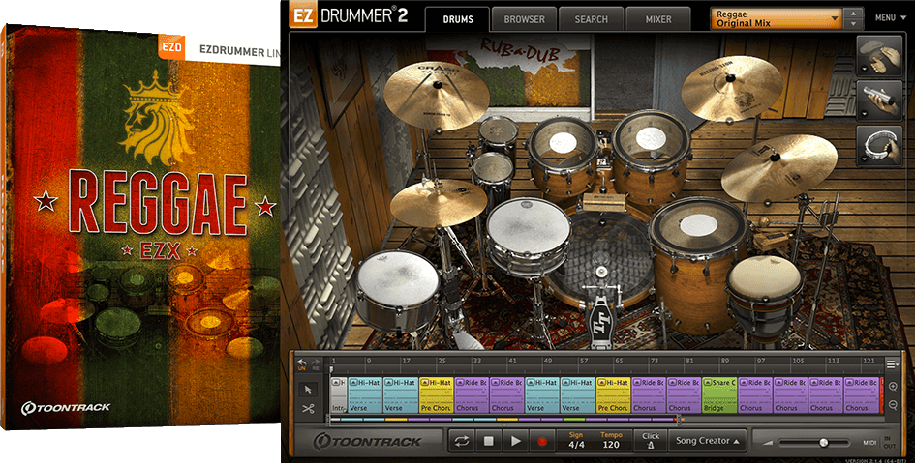Select the Ride Chorus block under bar 121
The height and width of the screenshot is (463, 915).
[862, 395]
